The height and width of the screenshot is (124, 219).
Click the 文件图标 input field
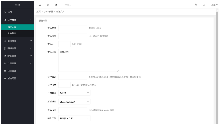click(x=73, y=28)
